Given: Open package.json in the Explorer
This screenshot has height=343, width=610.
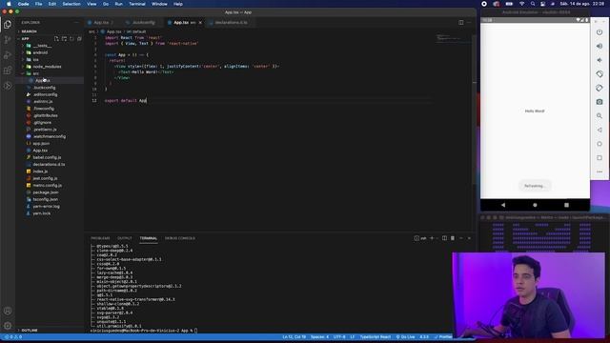Looking at the screenshot, I should [x=46, y=192].
